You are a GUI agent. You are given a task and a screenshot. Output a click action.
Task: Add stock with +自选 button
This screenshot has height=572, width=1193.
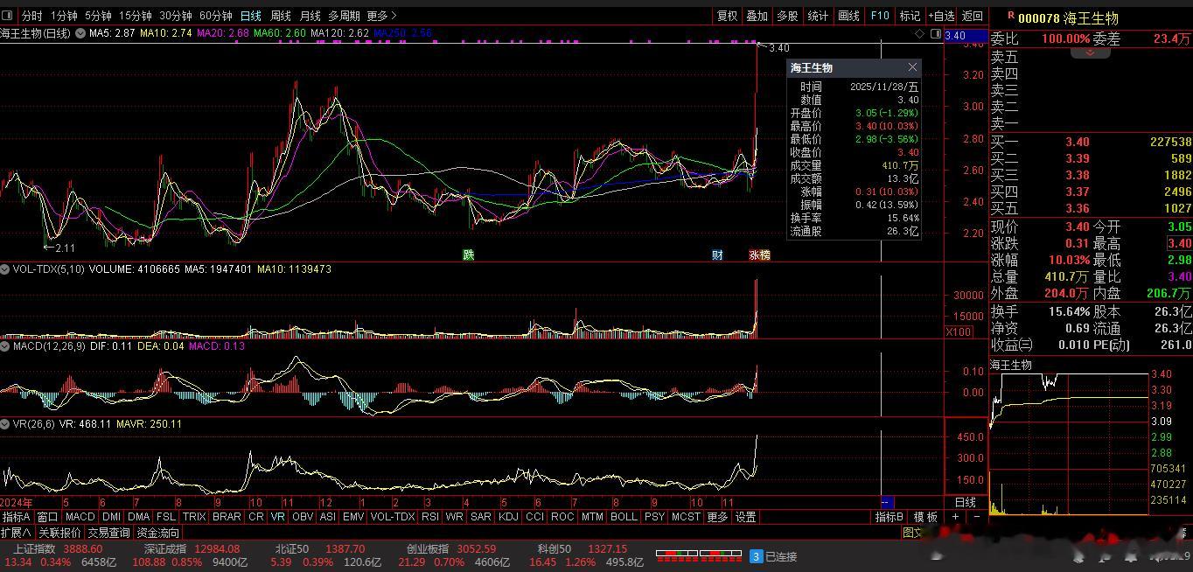coord(941,16)
